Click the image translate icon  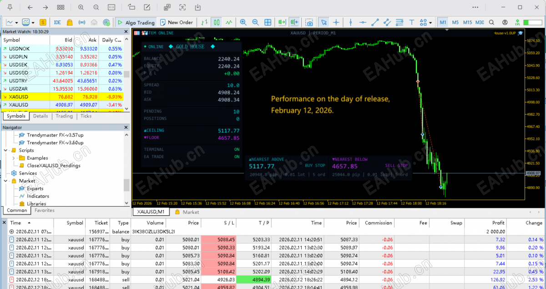point(167,7)
